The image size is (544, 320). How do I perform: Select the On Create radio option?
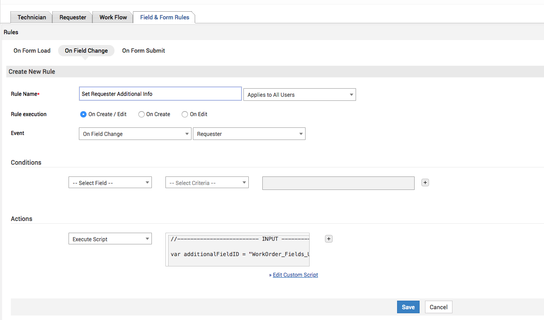142,114
